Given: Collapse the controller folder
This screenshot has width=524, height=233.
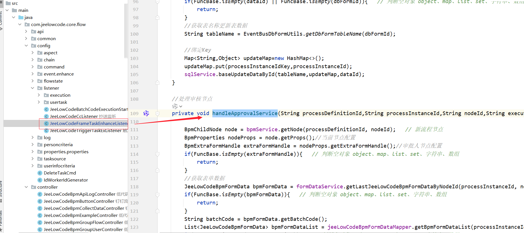Looking at the screenshot, I should click(26, 187).
